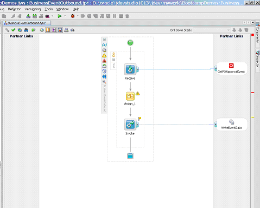Image resolution: width=260 pixels, height=208 pixels.
Task: Expand the Run button dropdown arrow
Action: click(x=65, y=16)
